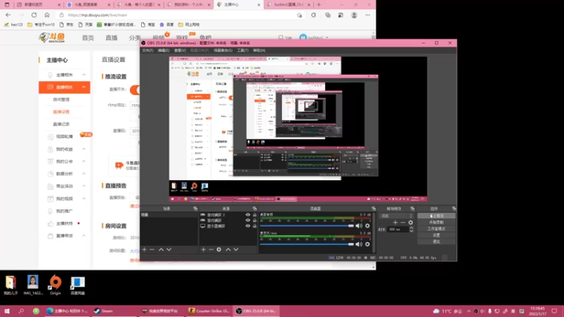
Task: Open Mic/Aux settings gear in the mixer
Action: (x=367, y=244)
